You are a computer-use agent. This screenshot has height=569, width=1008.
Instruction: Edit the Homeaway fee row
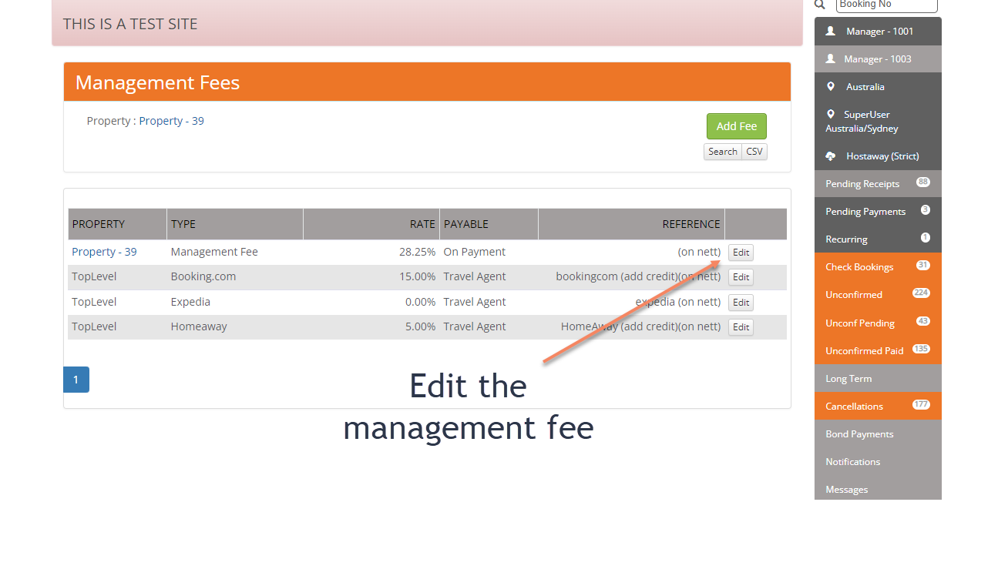(741, 327)
